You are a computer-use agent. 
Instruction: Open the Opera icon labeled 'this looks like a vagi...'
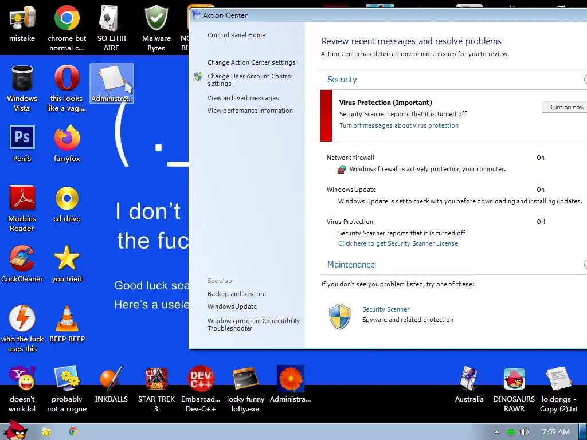tap(66, 88)
